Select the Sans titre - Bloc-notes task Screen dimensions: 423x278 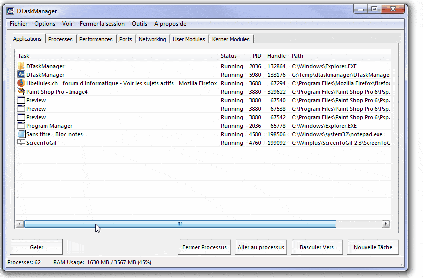(x=54, y=134)
